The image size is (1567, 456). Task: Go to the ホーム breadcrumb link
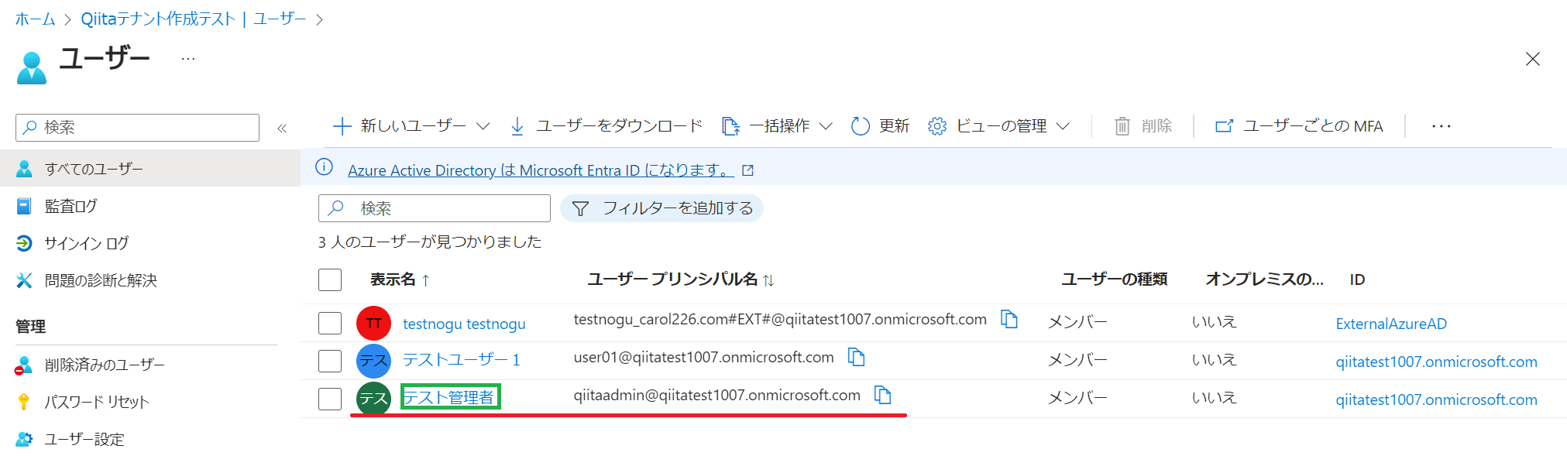click(35, 19)
